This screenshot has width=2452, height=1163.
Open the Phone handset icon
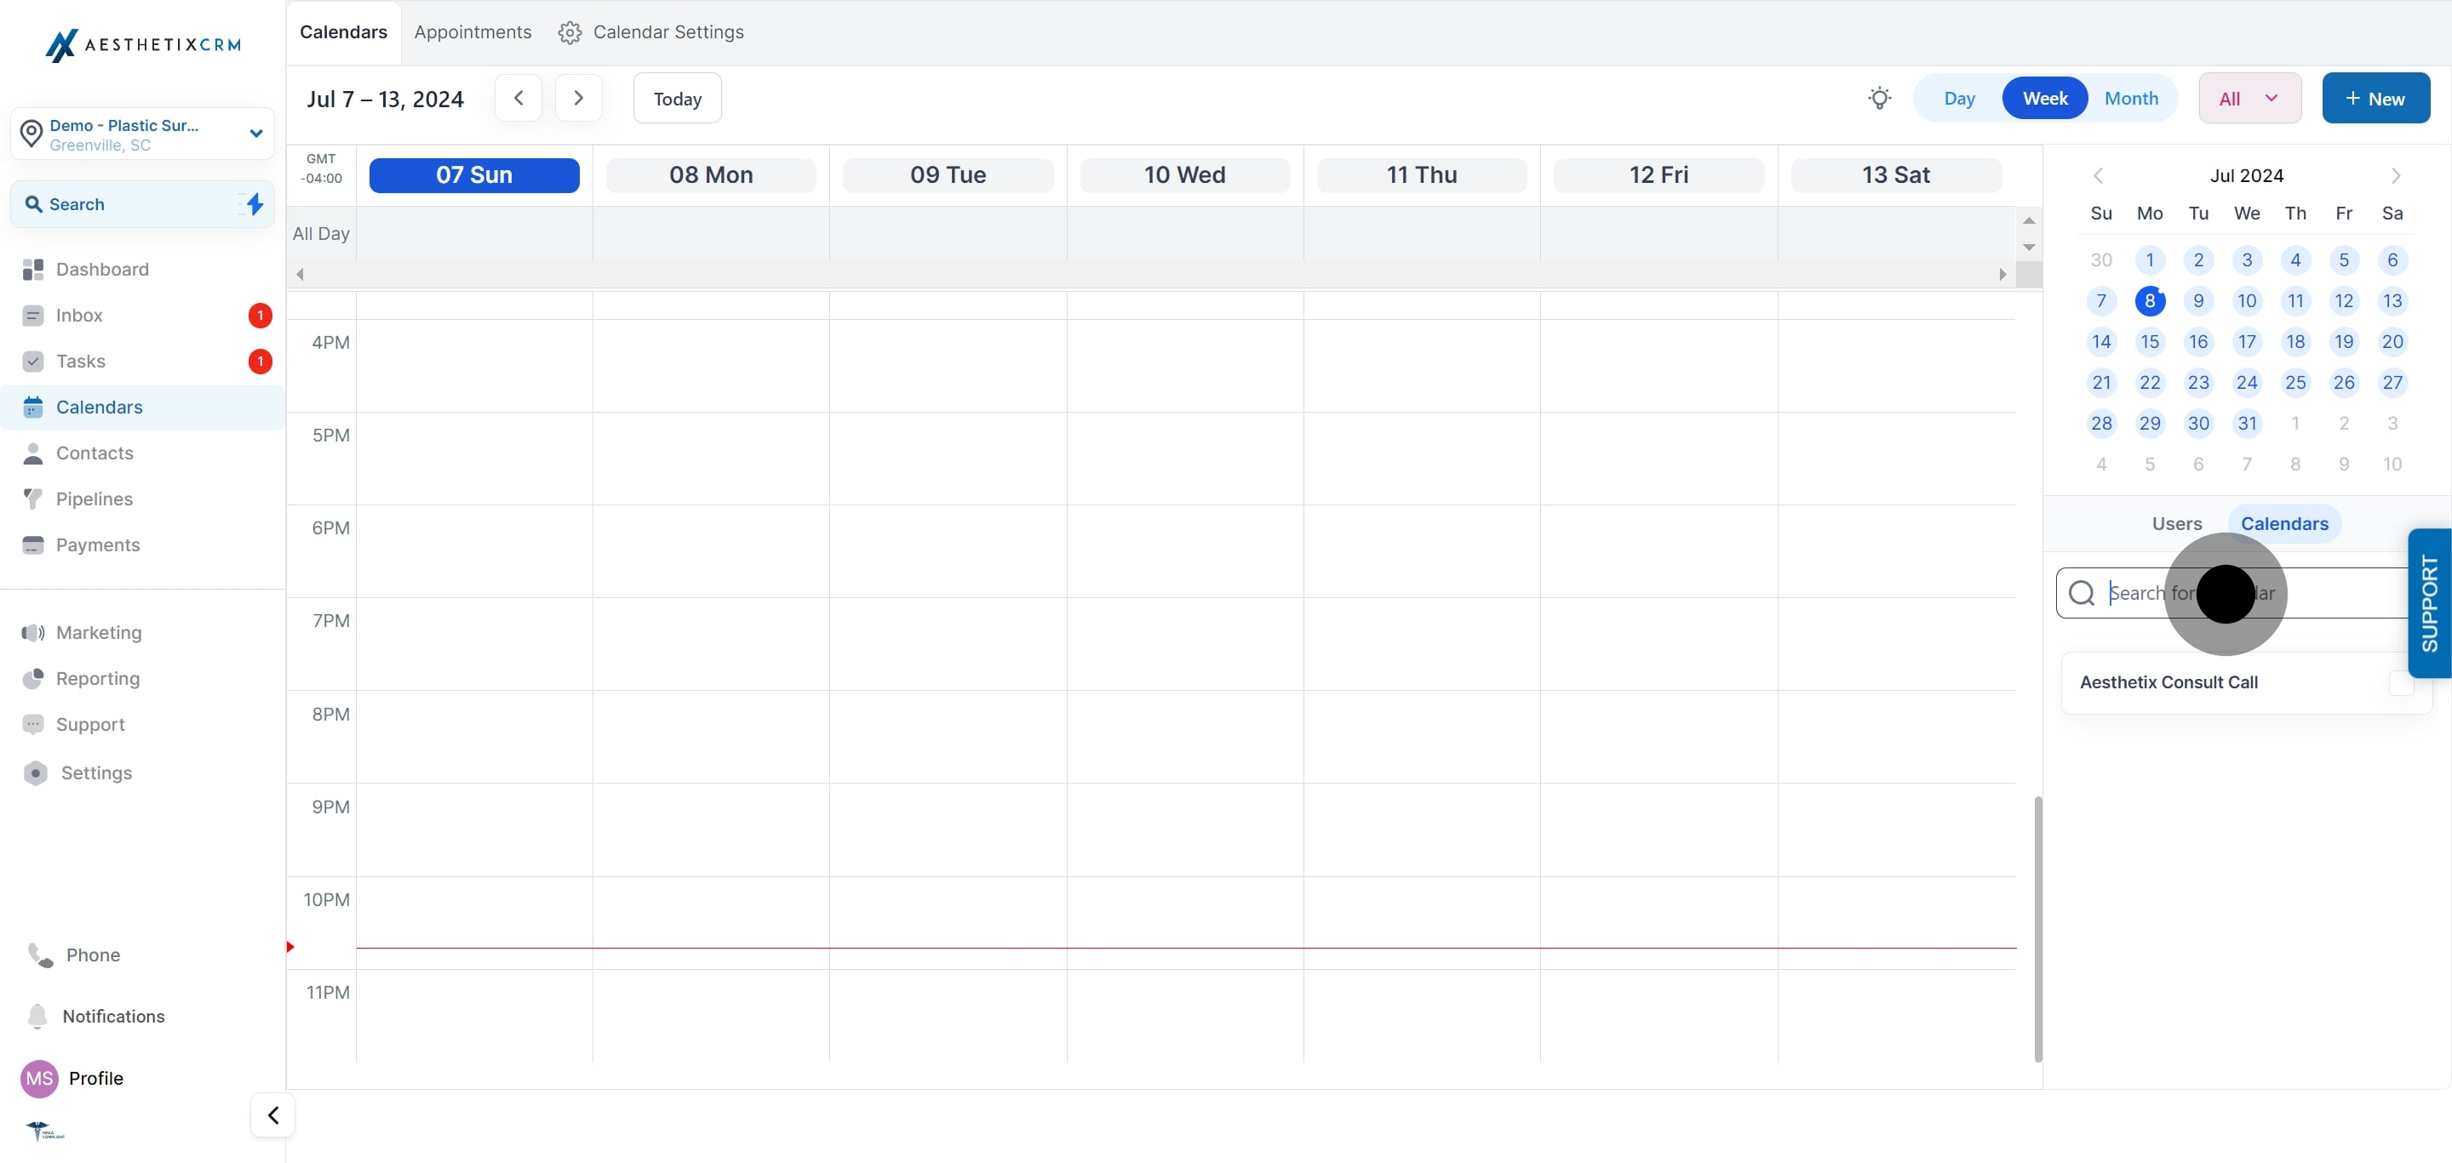(40, 955)
